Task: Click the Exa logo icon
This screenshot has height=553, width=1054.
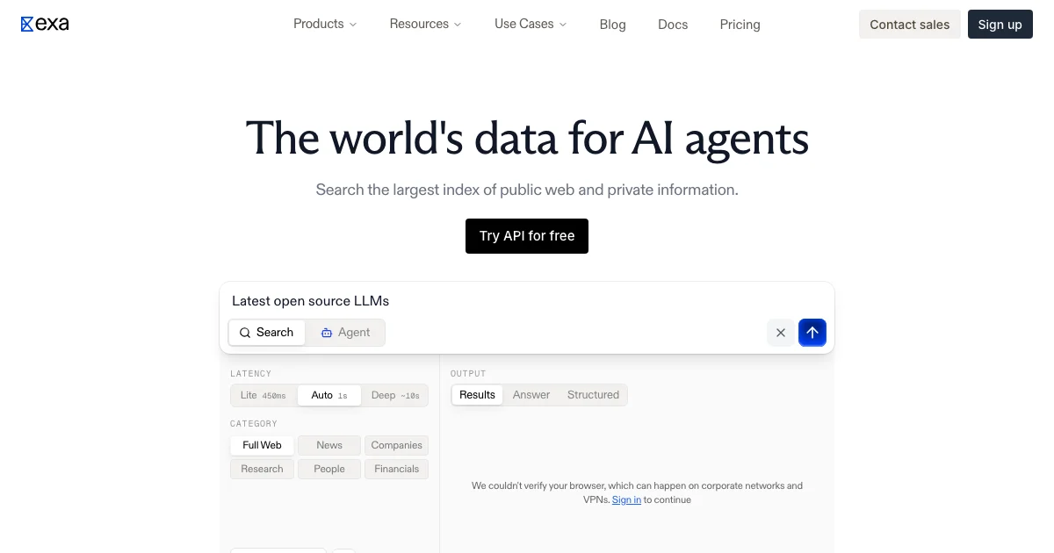Action: (27, 25)
